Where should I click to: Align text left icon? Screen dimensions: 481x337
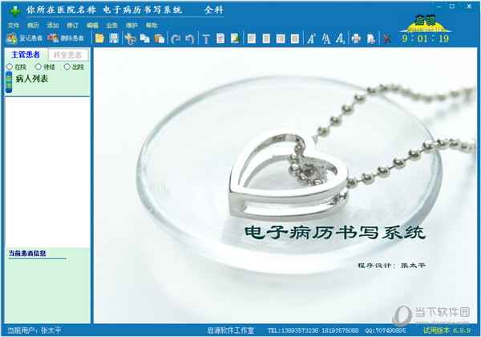(x=252, y=39)
